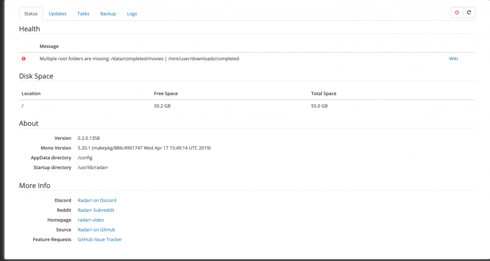
Task: Click the Version label in About
Action: 63,138
